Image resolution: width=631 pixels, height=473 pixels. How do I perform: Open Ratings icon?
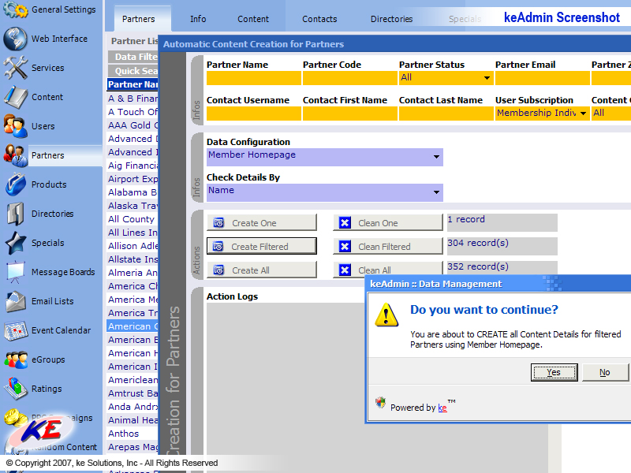pyautogui.click(x=15, y=389)
